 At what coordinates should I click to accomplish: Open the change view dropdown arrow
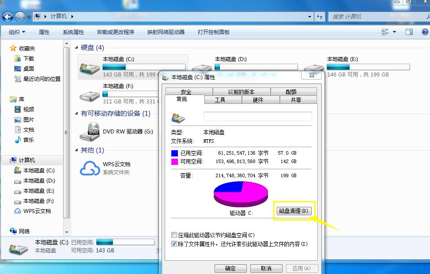[394, 31]
